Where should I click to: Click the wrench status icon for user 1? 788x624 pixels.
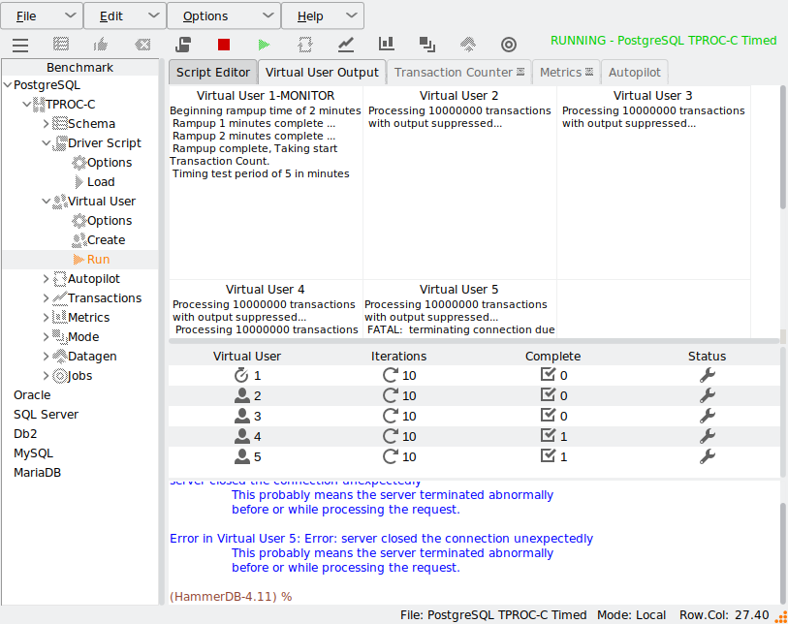[708, 375]
